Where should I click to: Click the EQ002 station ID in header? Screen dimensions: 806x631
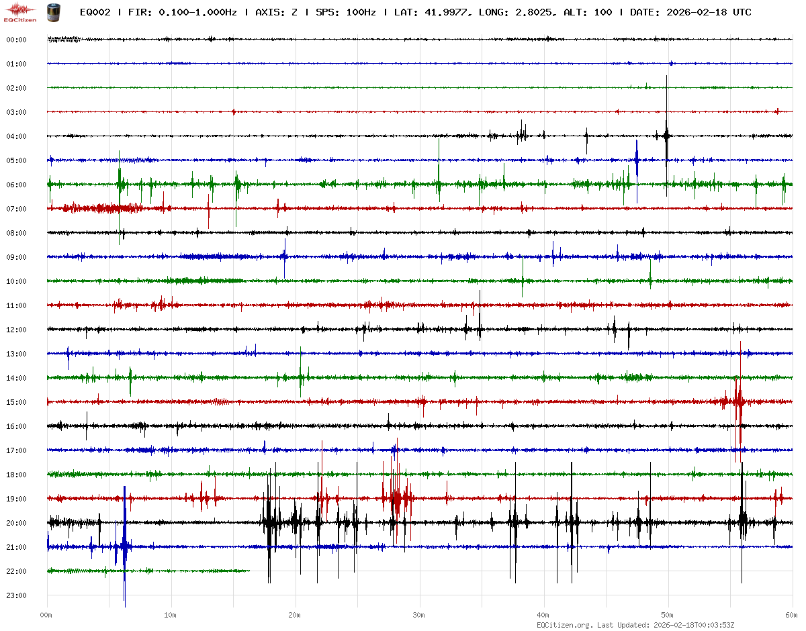96,13
